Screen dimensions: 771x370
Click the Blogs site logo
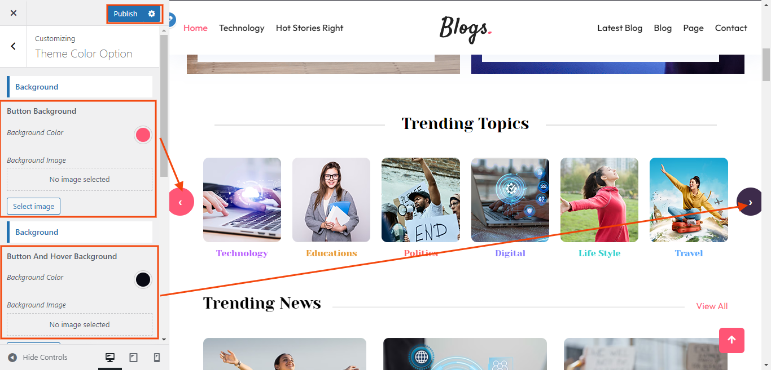click(x=466, y=28)
